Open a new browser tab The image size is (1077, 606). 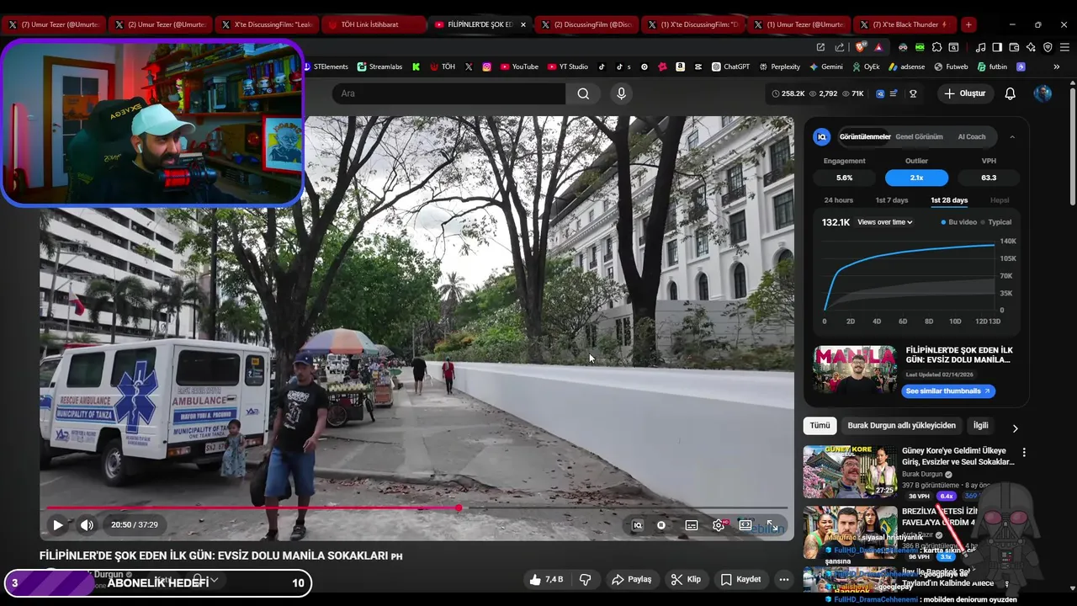[968, 24]
